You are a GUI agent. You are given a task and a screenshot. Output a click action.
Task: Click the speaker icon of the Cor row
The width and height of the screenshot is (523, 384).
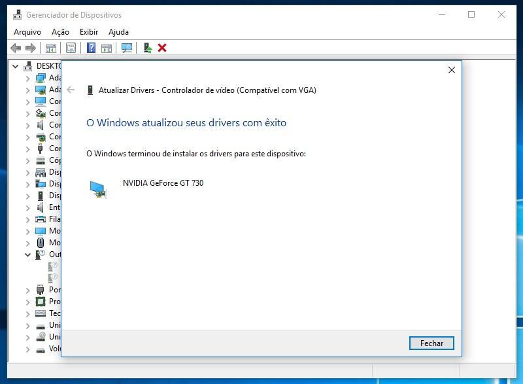pos(41,125)
